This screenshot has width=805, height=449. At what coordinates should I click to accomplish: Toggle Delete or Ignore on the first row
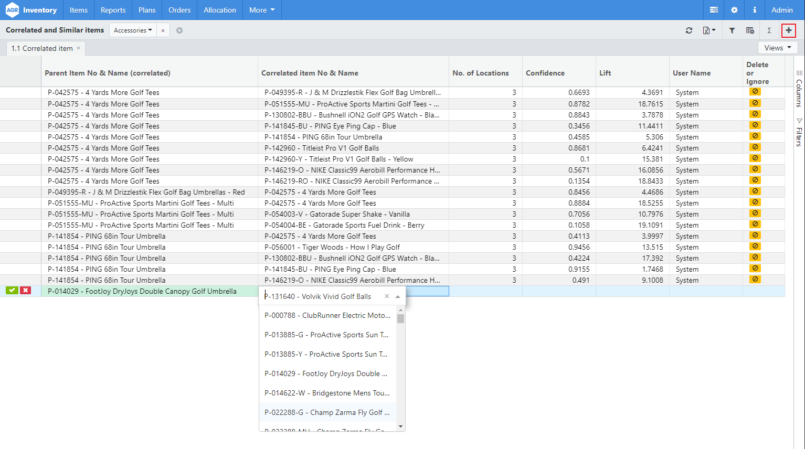(x=755, y=91)
